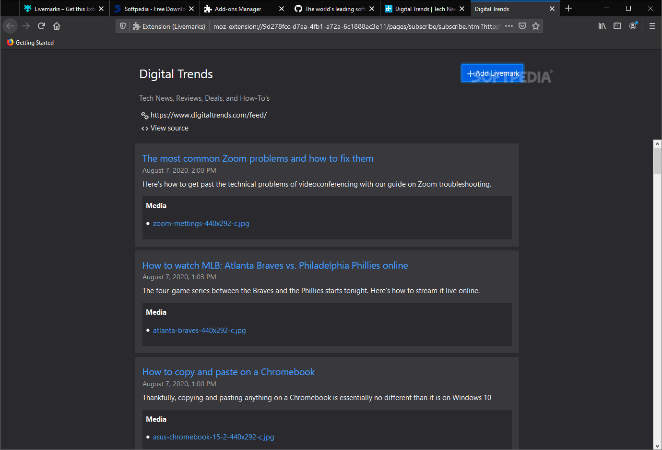Click the scrollbar up arrow
This screenshot has height=450, width=662.
tap(657, 143)
